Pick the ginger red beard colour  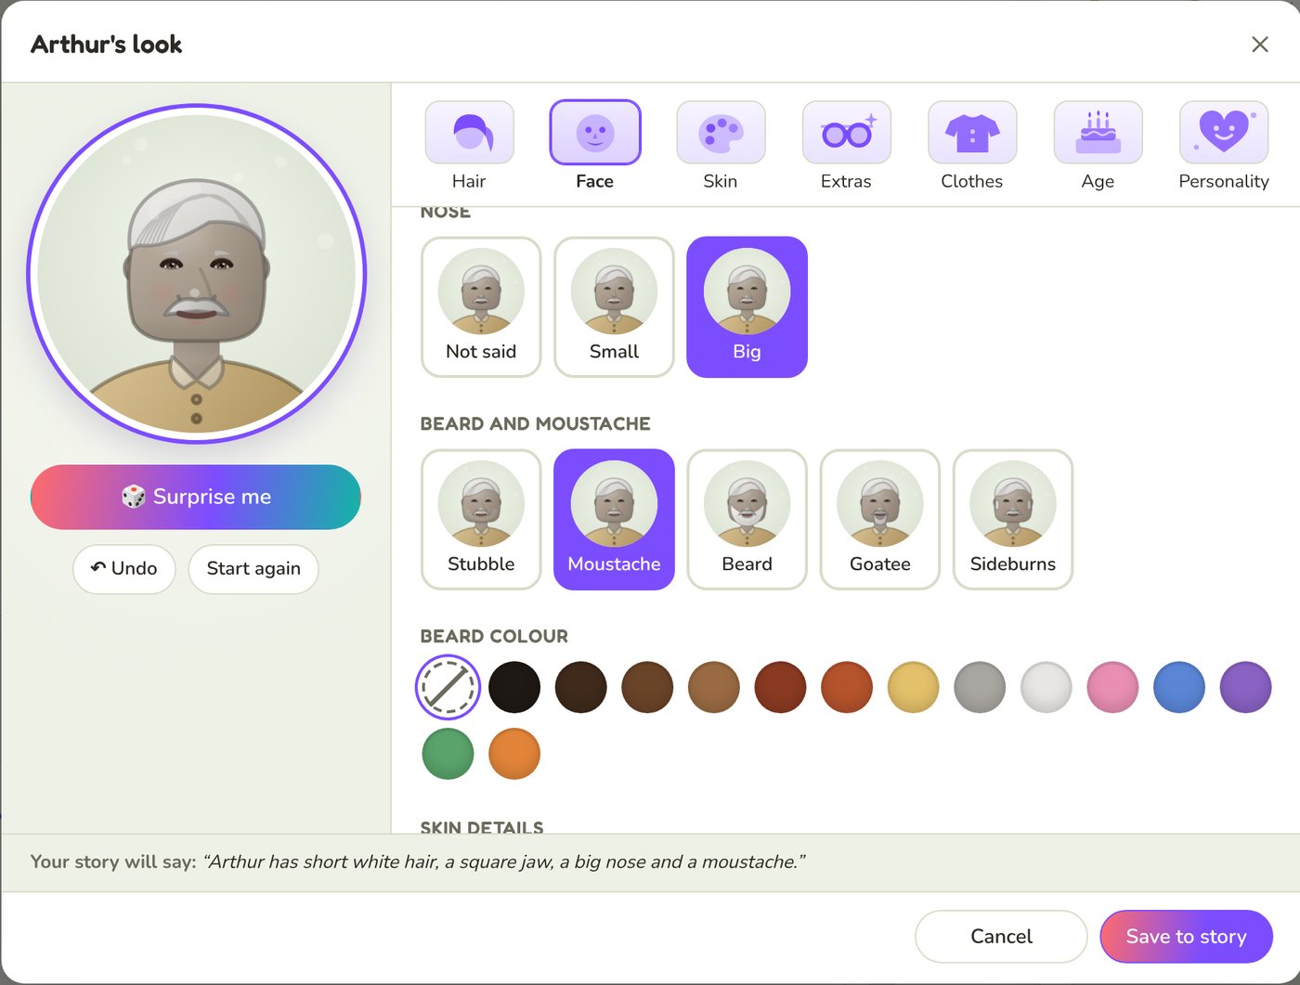(847, 687)
